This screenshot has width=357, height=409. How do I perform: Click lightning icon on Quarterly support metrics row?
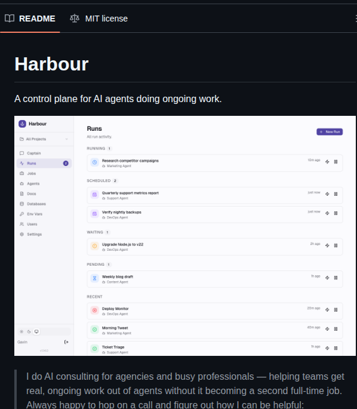327,194
